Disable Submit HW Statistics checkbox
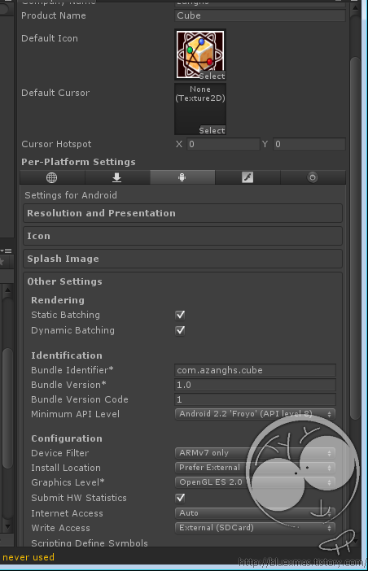The height and width of the screenshot is (571, 368). pos(180,498)
